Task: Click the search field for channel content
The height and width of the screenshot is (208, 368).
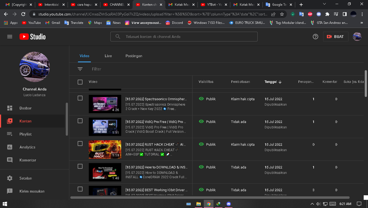Action: pos(184,37)
